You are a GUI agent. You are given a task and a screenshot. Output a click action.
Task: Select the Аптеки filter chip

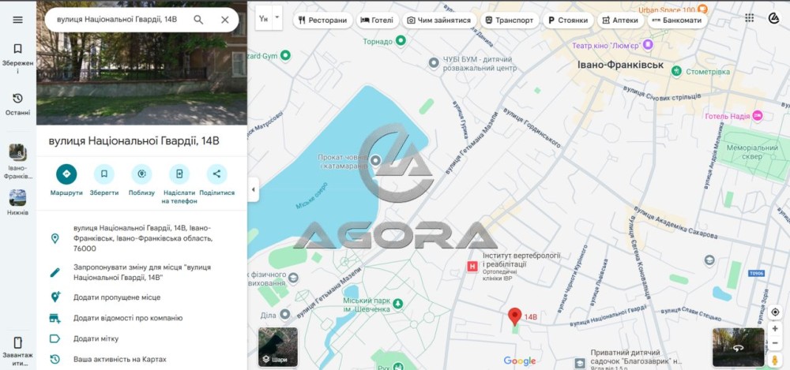[620, 21]
